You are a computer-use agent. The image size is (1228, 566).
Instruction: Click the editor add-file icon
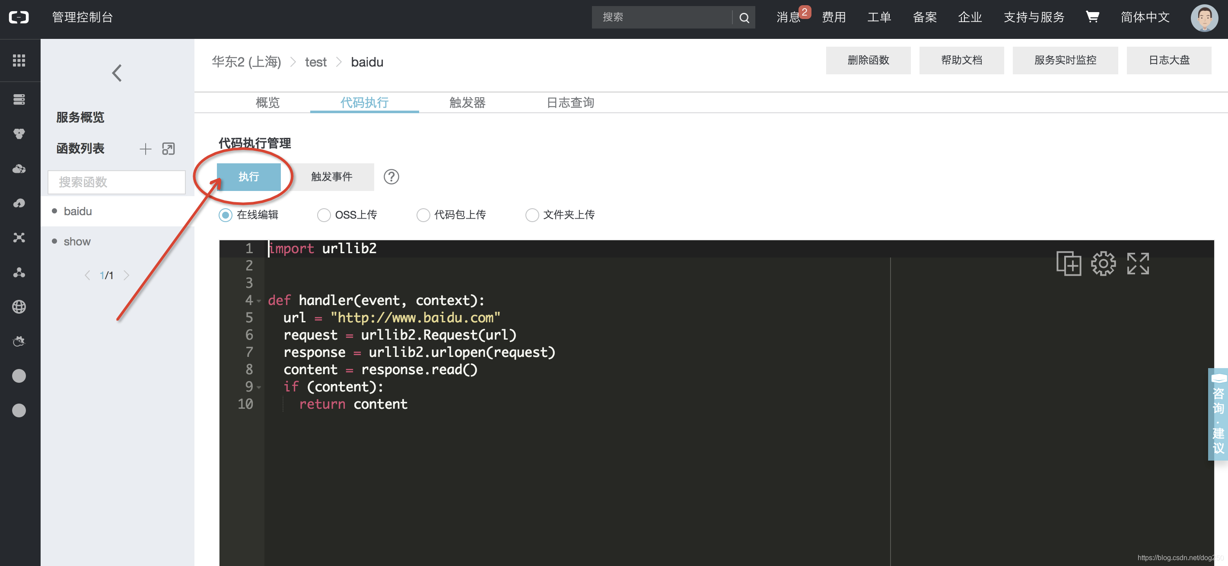(1068, 263)
